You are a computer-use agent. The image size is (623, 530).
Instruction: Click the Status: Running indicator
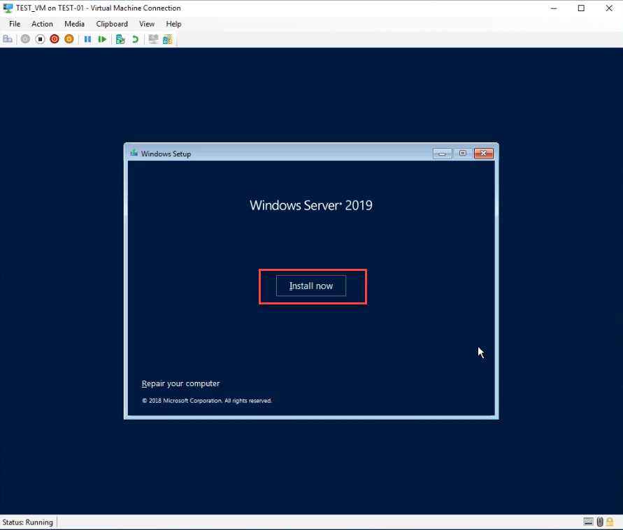point(28,522)
